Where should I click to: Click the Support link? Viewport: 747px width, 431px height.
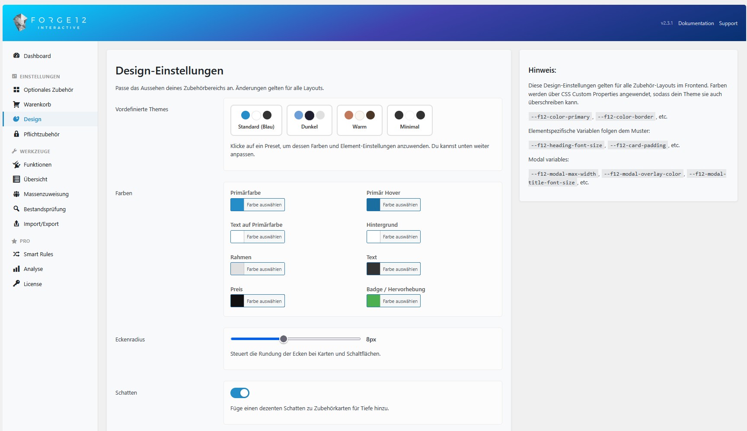[x=728, y=23]
